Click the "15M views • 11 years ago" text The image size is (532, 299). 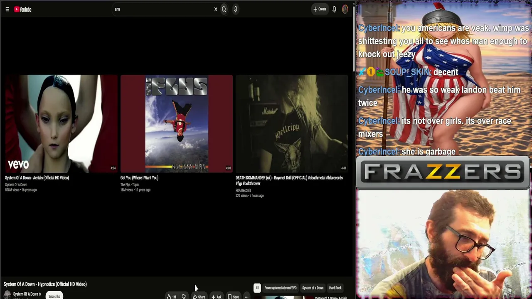(x=135, y=190)
